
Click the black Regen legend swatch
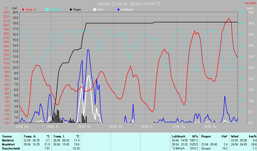point(71,10)
